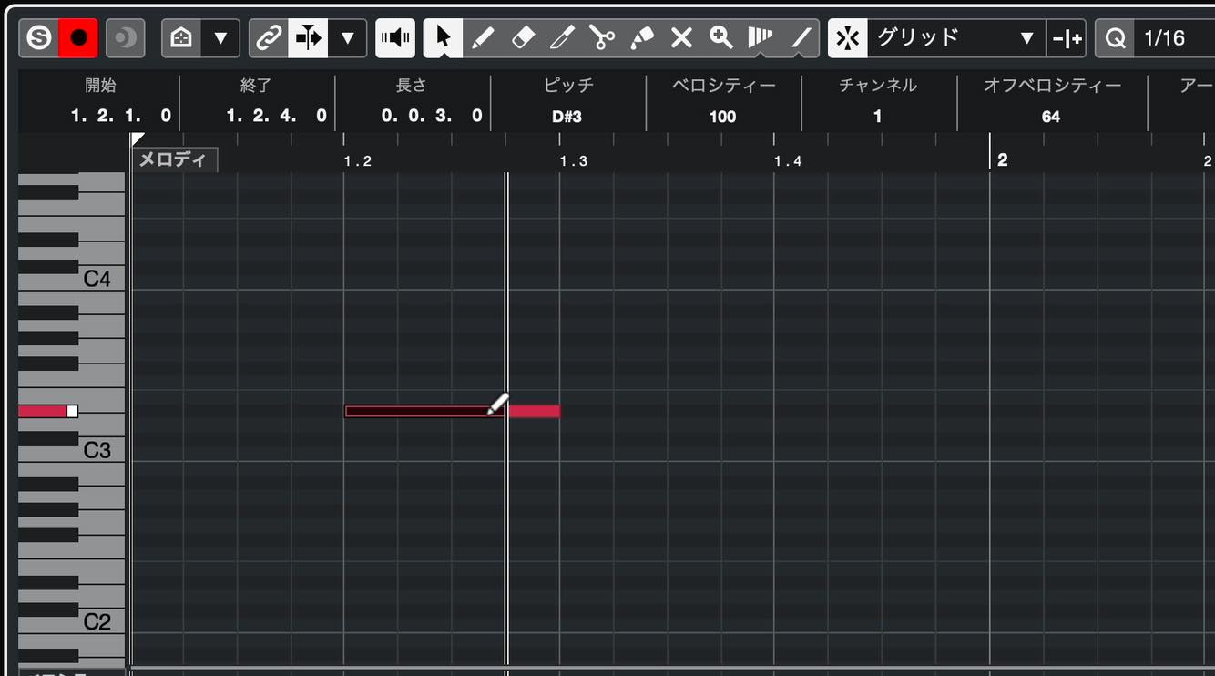Select the Glue tool

[642, 38]
